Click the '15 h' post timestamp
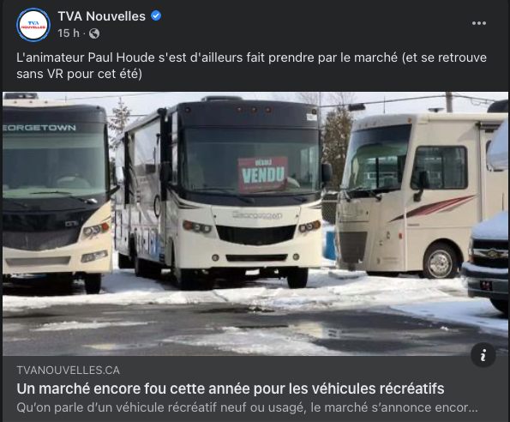Screen dimensions: 510x422 click(x=69, y=33)
